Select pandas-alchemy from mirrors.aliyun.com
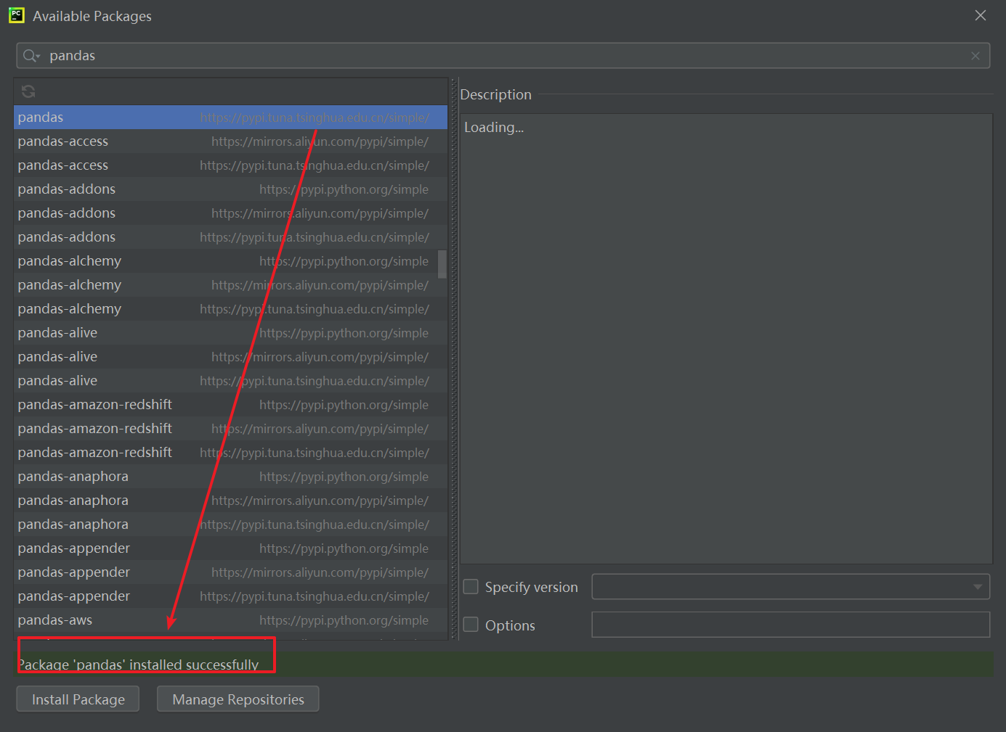 click(230, 285)
